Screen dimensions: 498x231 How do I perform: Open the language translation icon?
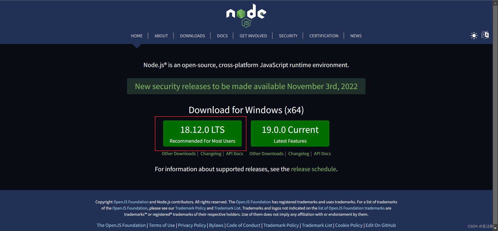coord(485,35)
